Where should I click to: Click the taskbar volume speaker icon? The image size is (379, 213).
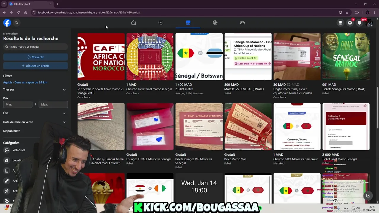click(358, 208)
